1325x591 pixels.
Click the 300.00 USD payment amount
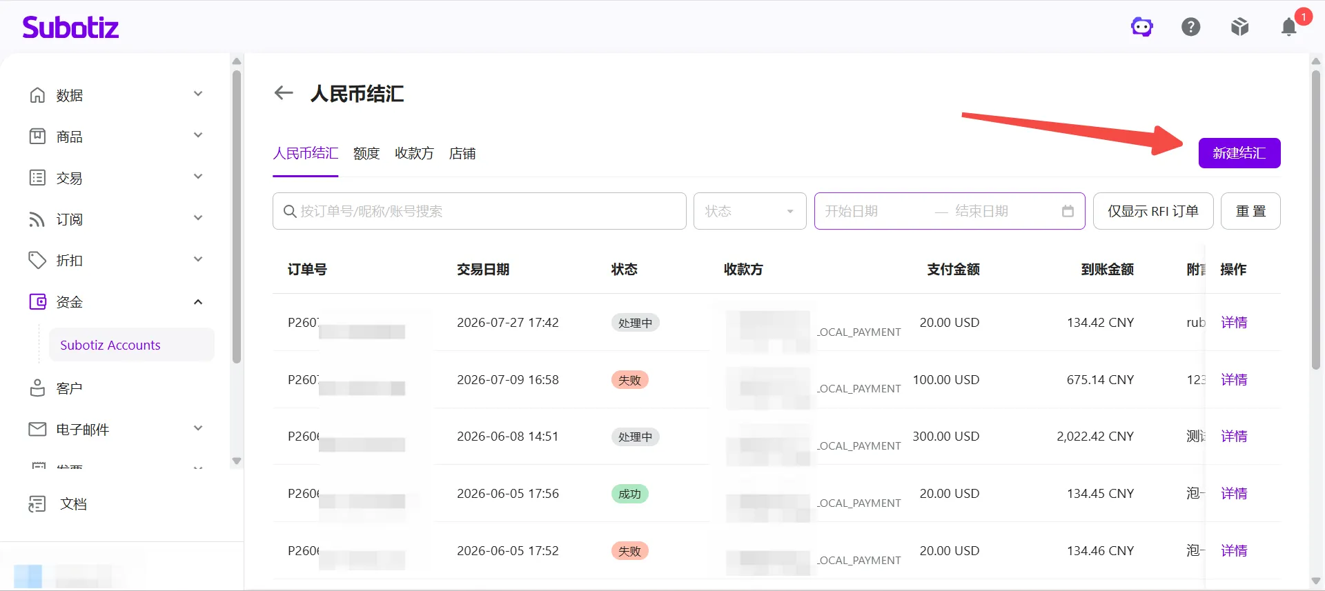click(946, 436)
